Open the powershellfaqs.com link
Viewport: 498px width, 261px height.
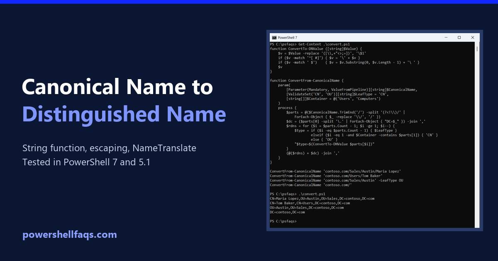coord(70,234)
